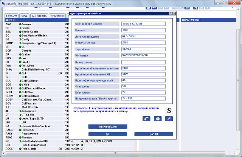
Task: Click the production date field 04.04.2008
Action: [x=143, y=37]
